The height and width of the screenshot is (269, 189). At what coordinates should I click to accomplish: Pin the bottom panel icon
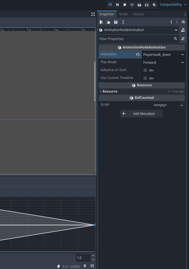(x=85, y=266)
